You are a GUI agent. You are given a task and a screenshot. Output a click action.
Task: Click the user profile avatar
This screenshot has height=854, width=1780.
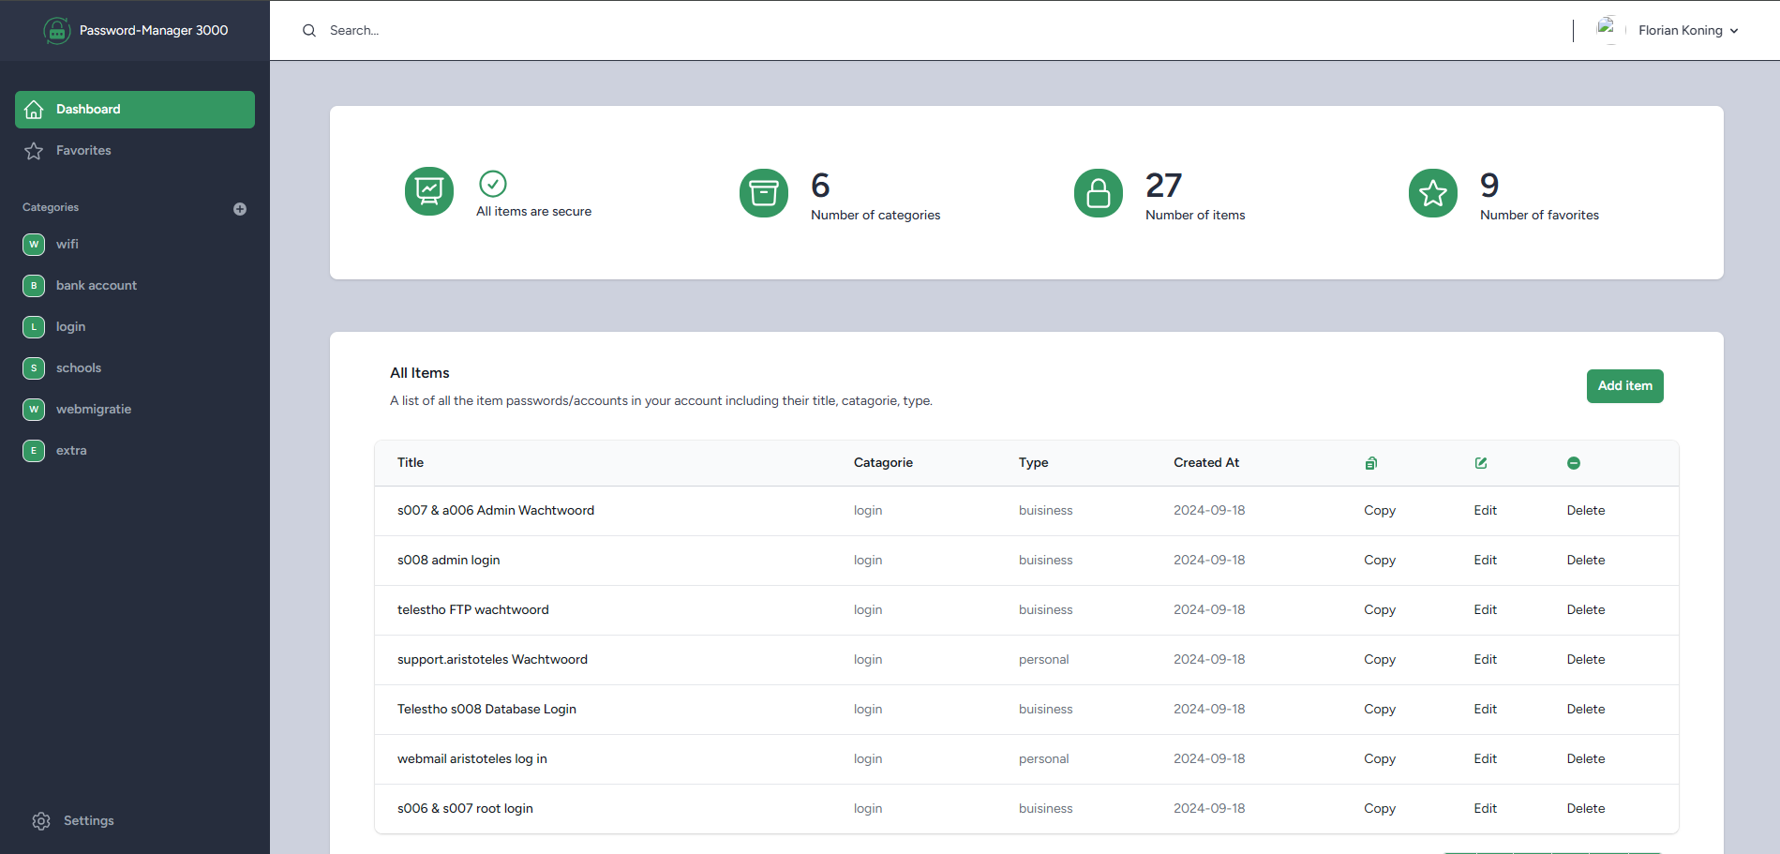1608,30
